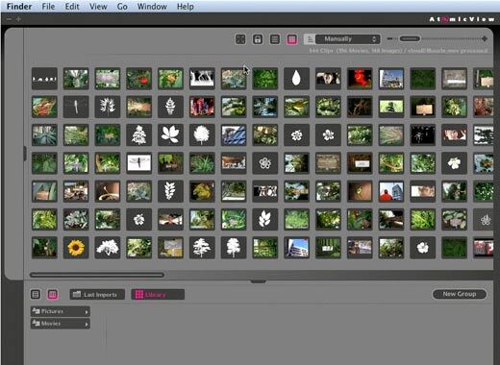Select the red flower on black thumbnail
500x365 pixels.
click(360, 79)
